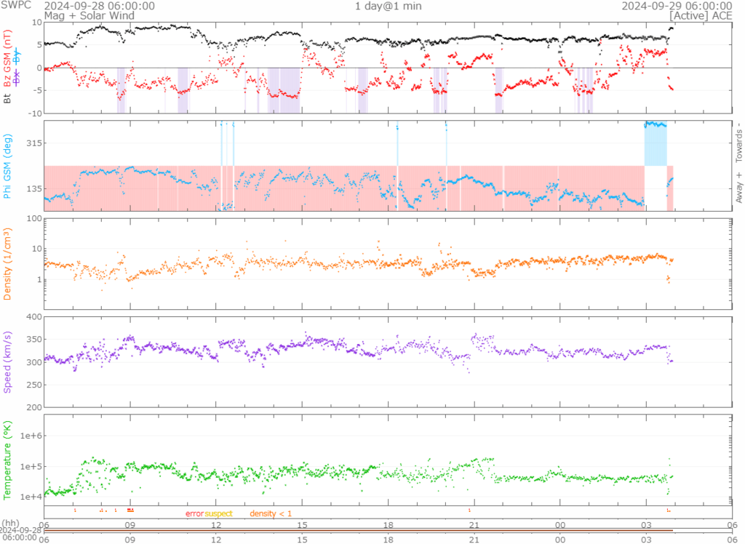Click the orange 'density < 1' legend flag
This screenshot has width=745, height=544.
[271, 514]
